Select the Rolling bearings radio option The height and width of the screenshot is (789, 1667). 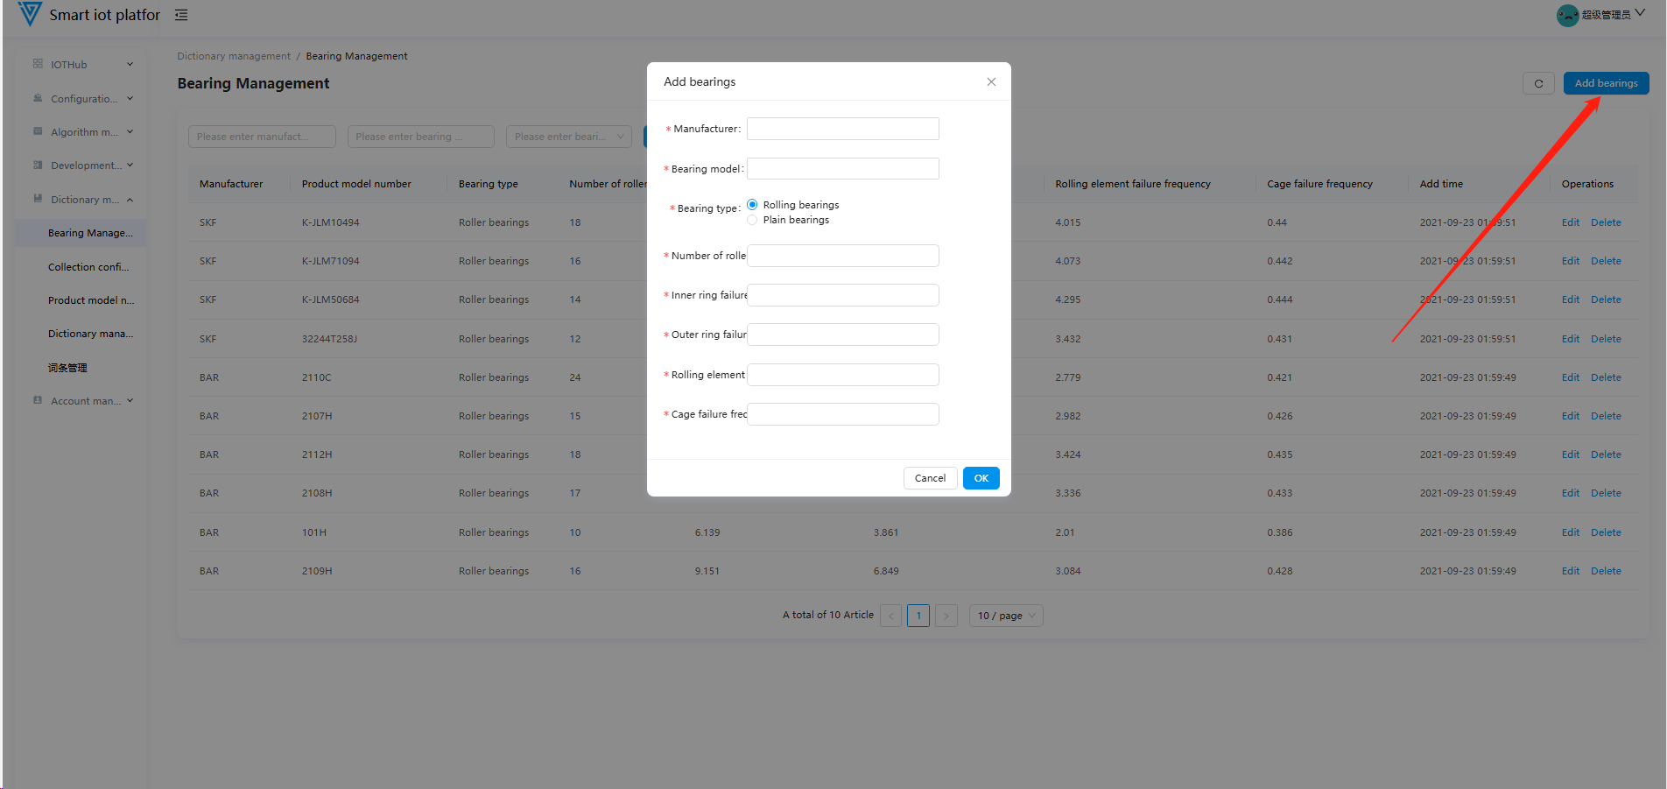752,205
